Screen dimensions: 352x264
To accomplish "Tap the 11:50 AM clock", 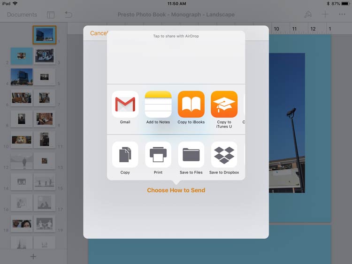I will (176, 4).
